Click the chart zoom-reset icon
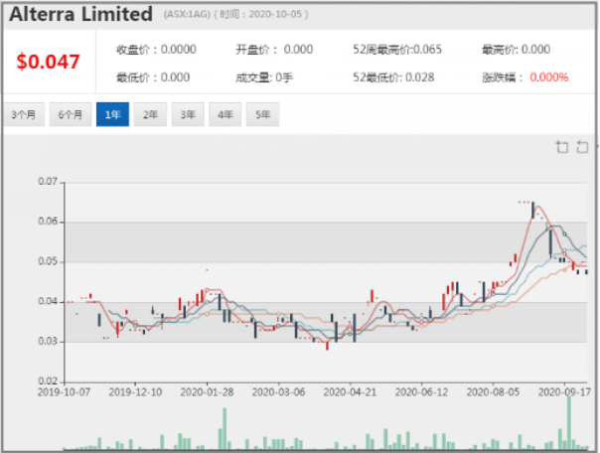Image resolution: width=600 pixels, height=453 pixels. (x=582, y=147)
